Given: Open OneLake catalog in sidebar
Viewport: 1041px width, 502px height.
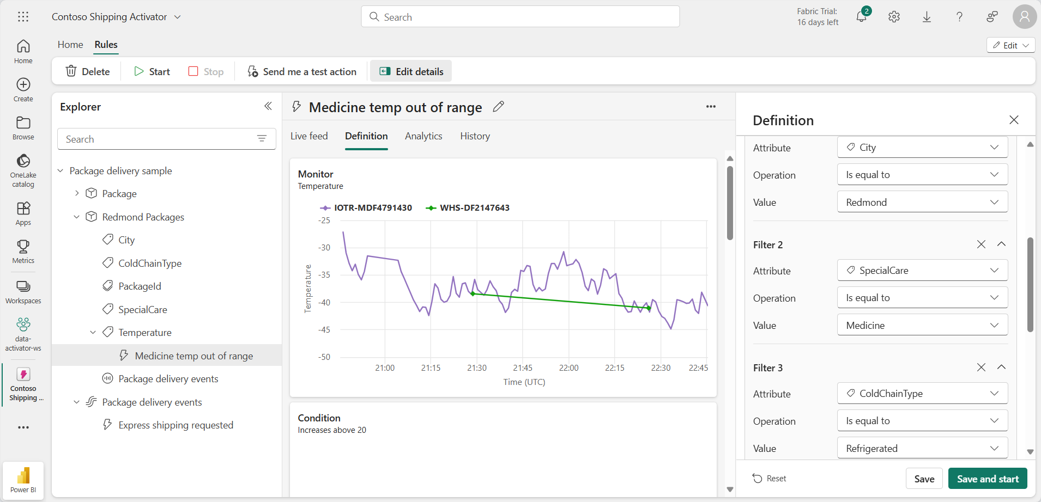Looking at the screenshot, I should coord(23,170).
